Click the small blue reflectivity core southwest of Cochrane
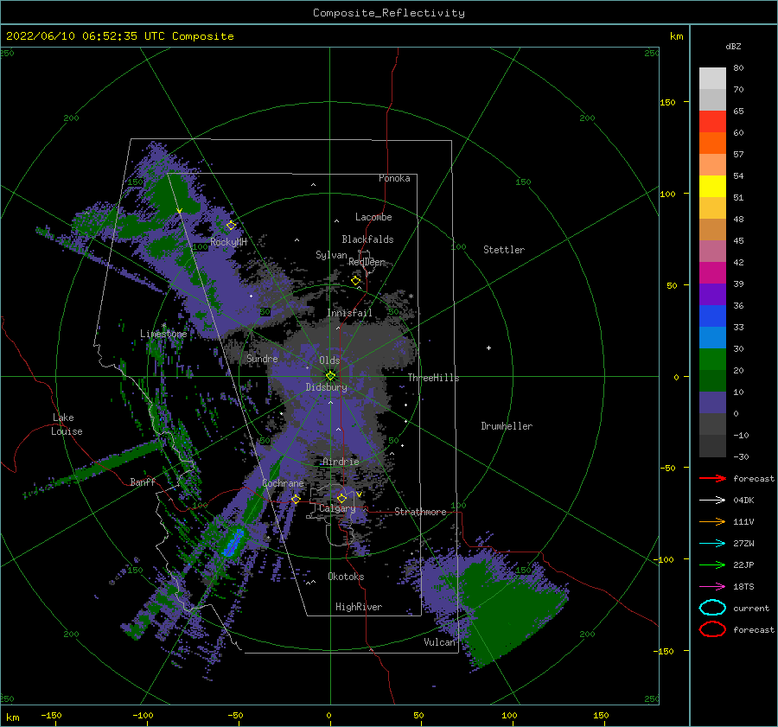 point(233,543)
